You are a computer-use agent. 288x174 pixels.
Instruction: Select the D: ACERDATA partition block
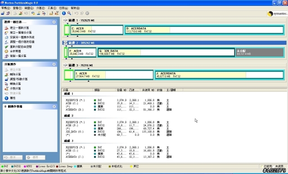(x=204, y=30)
